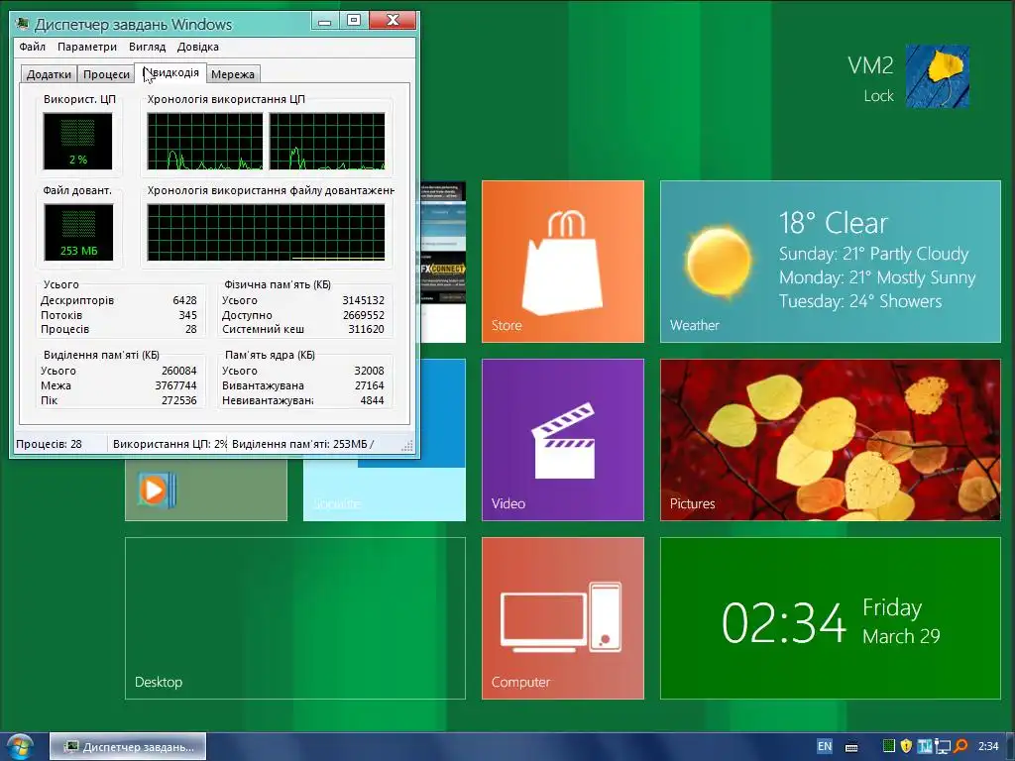The height and width of the screenshot is (761, 1015).
Task: Open the Desktop tile
Action: [x=295, y=618]
